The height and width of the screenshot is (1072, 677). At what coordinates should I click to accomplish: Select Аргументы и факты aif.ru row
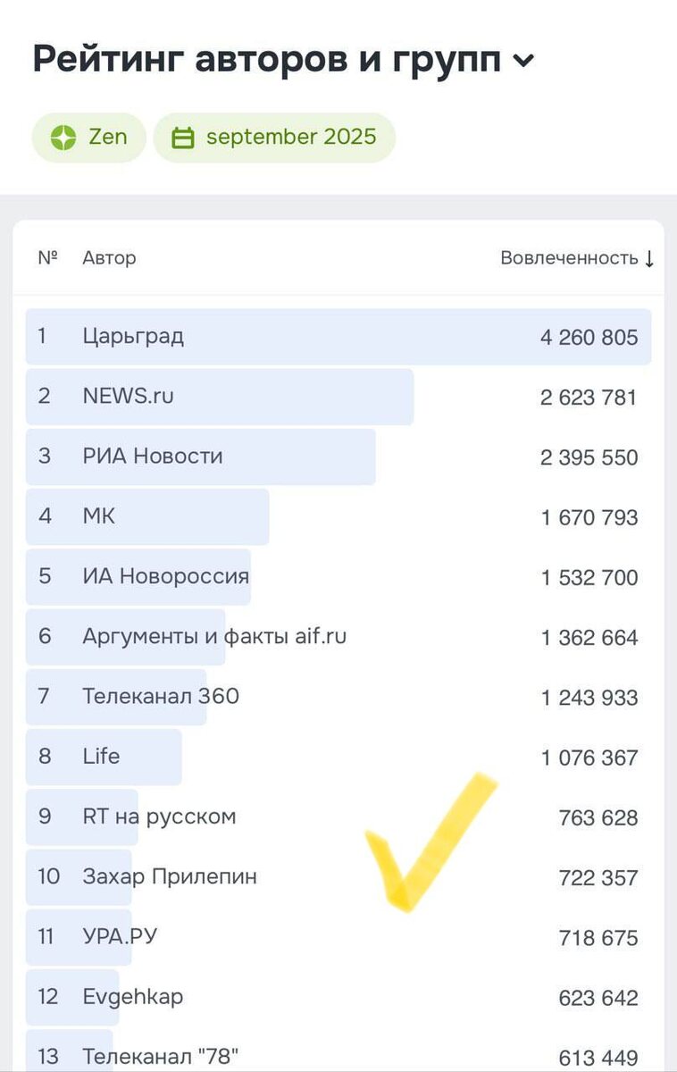338,637
